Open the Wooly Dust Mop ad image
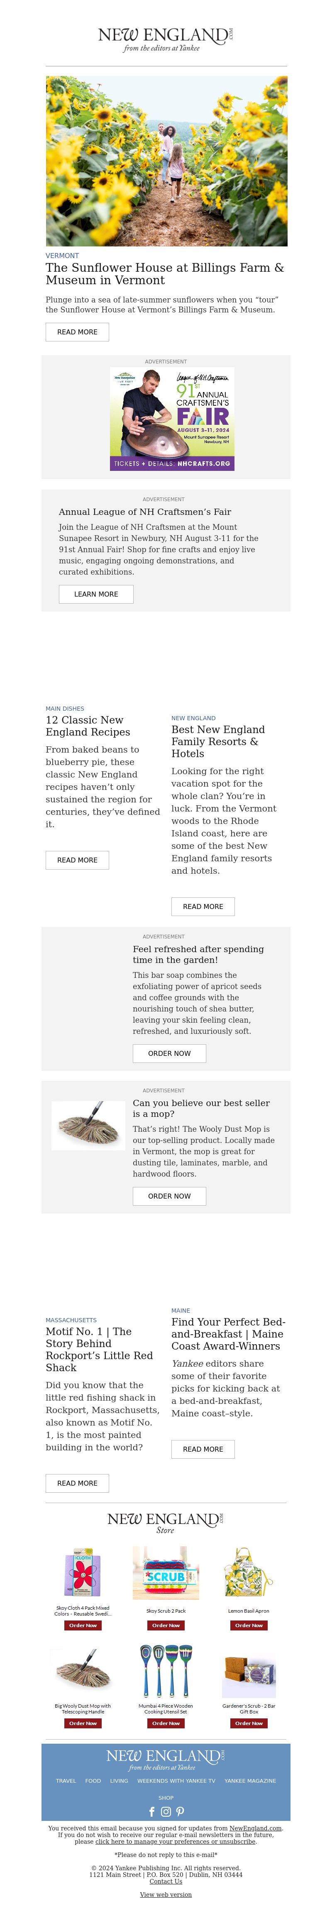 click(88, 1126)
